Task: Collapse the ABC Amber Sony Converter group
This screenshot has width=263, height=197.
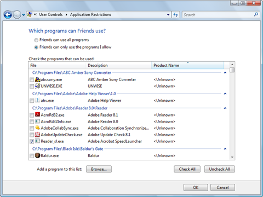Action: [225, 73]
